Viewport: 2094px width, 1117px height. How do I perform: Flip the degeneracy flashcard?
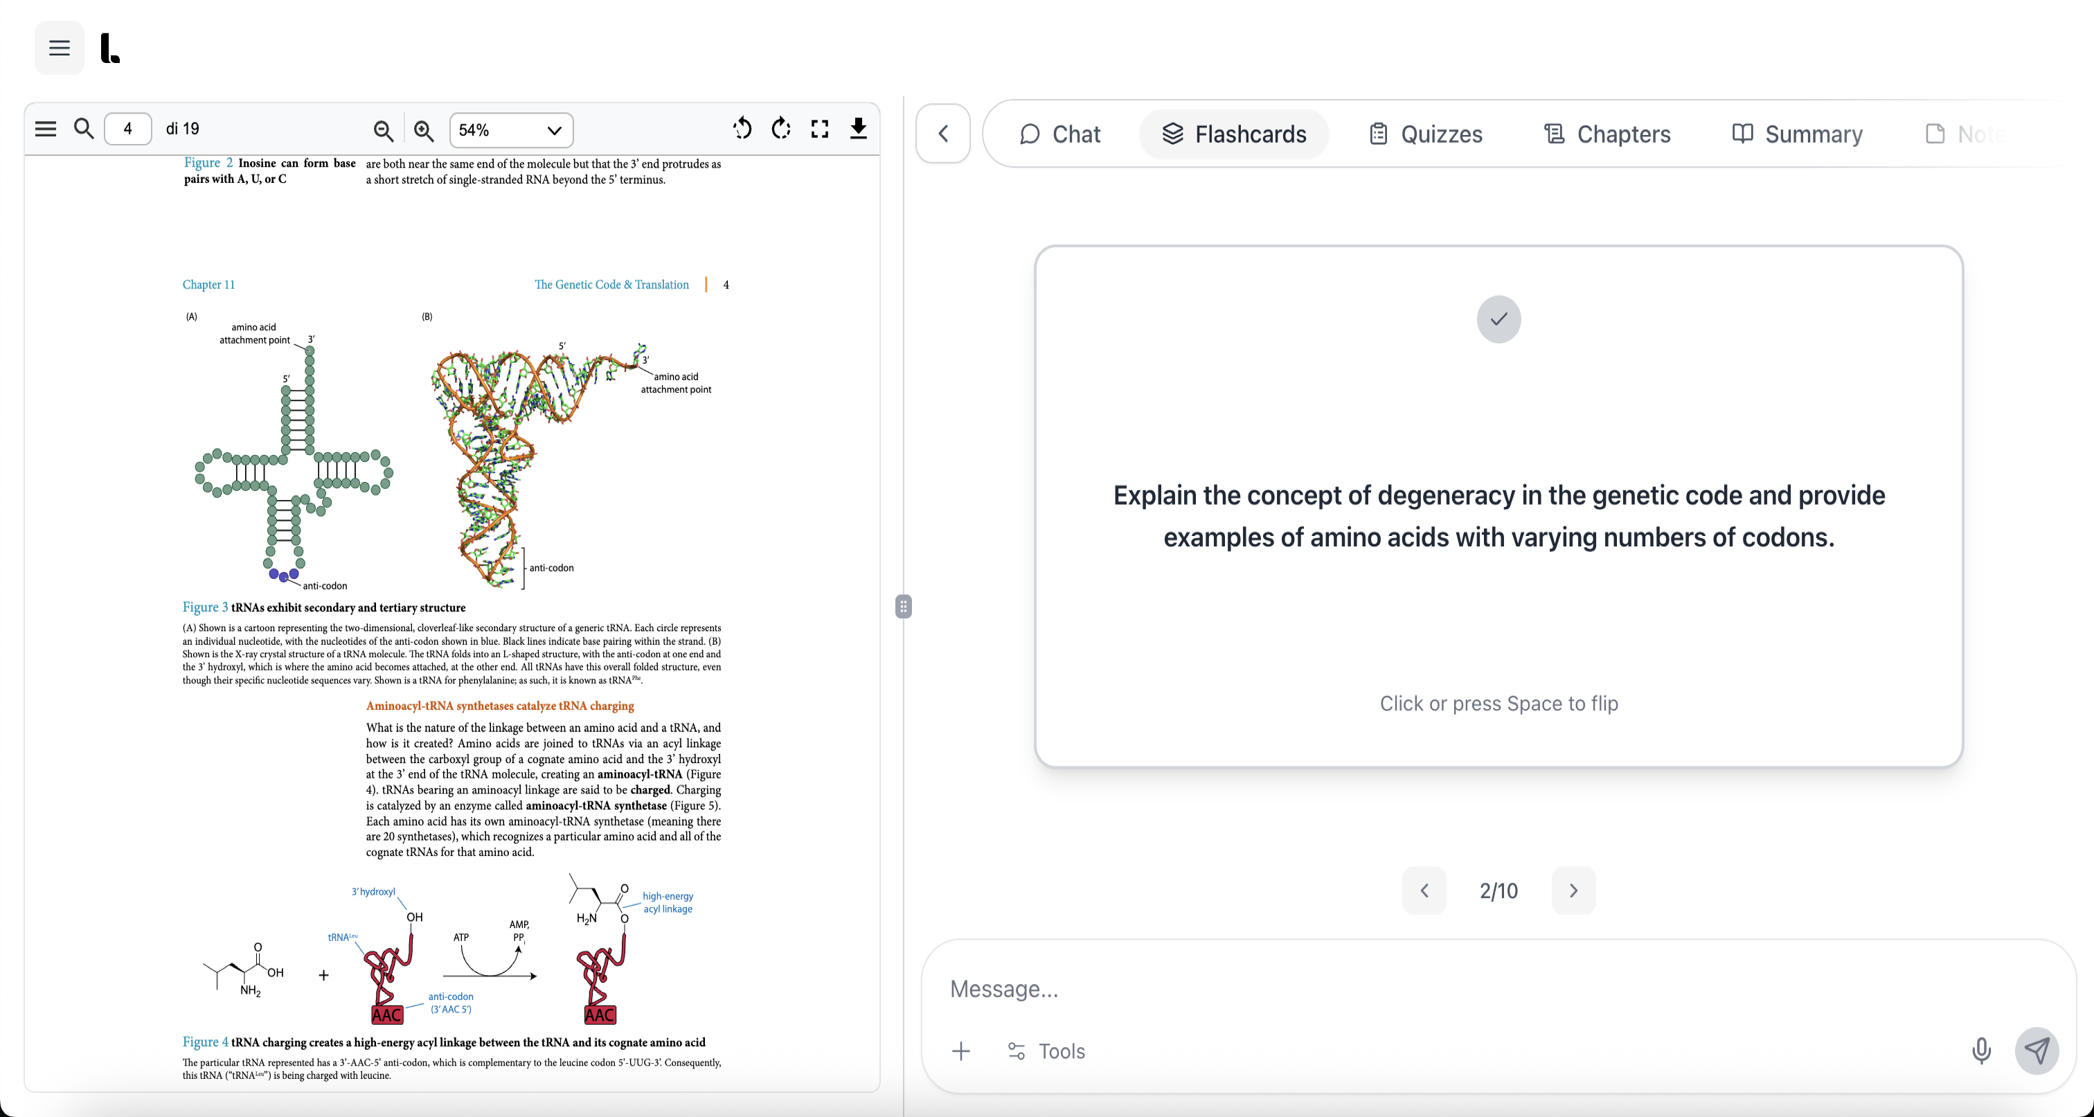click(1498, 506)
